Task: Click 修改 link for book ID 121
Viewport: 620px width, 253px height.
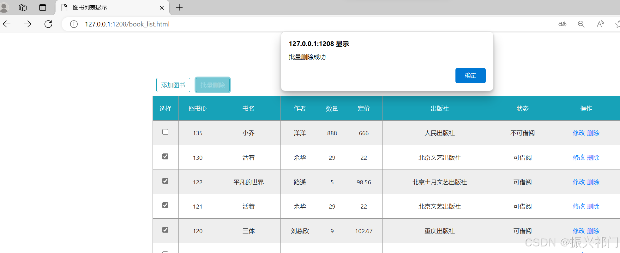Action: (579, 206)
